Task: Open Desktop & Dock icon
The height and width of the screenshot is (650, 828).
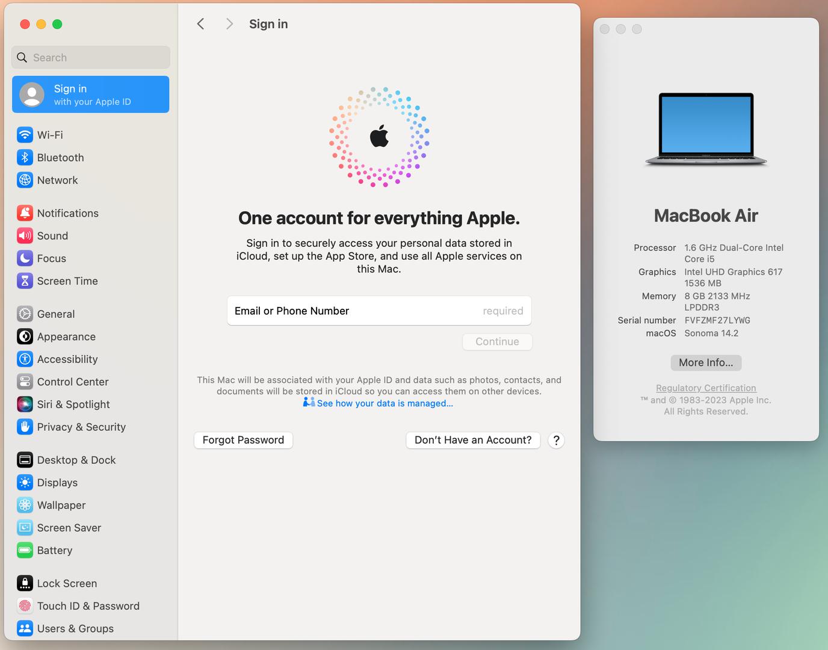Action: [x=25, y=460]
